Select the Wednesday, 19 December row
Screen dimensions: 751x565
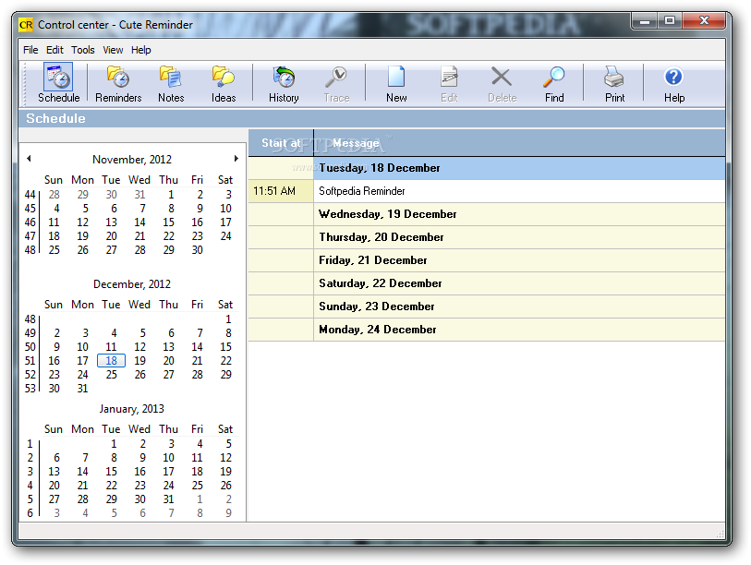coord(487,214)
